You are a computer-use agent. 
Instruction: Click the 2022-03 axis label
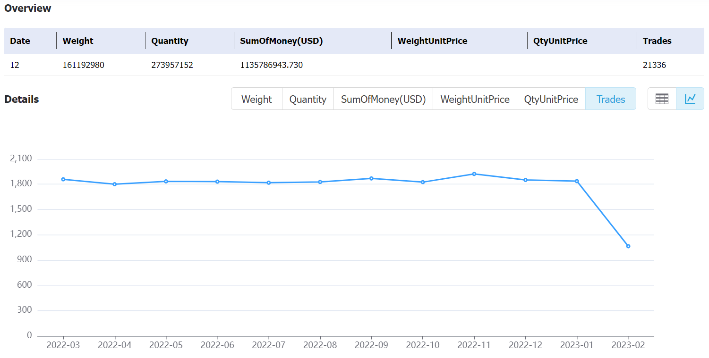63,345
